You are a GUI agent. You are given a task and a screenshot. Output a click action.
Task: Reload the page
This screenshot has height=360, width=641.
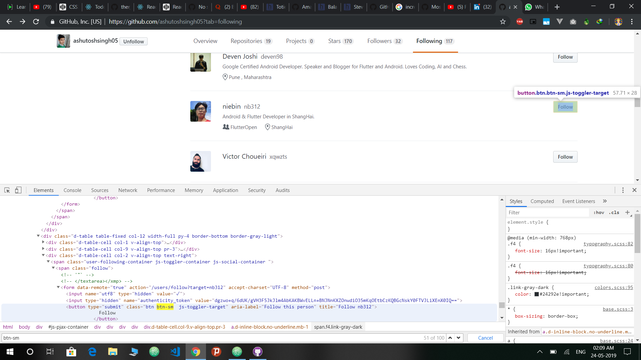point(36,22)
